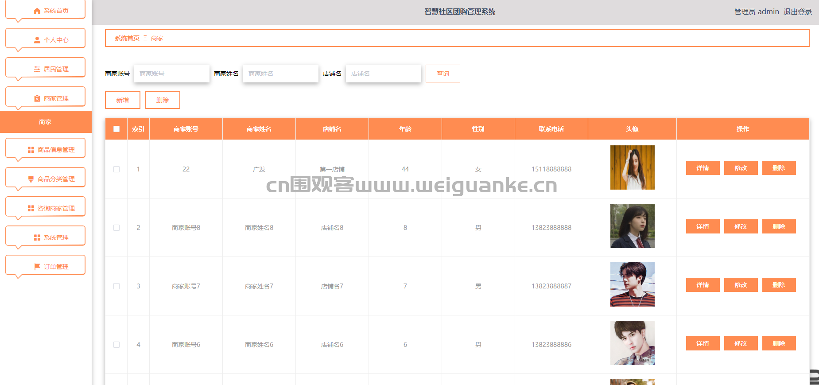Select the 商家 submenu item
819x385 pixels.
click(45, 122)
